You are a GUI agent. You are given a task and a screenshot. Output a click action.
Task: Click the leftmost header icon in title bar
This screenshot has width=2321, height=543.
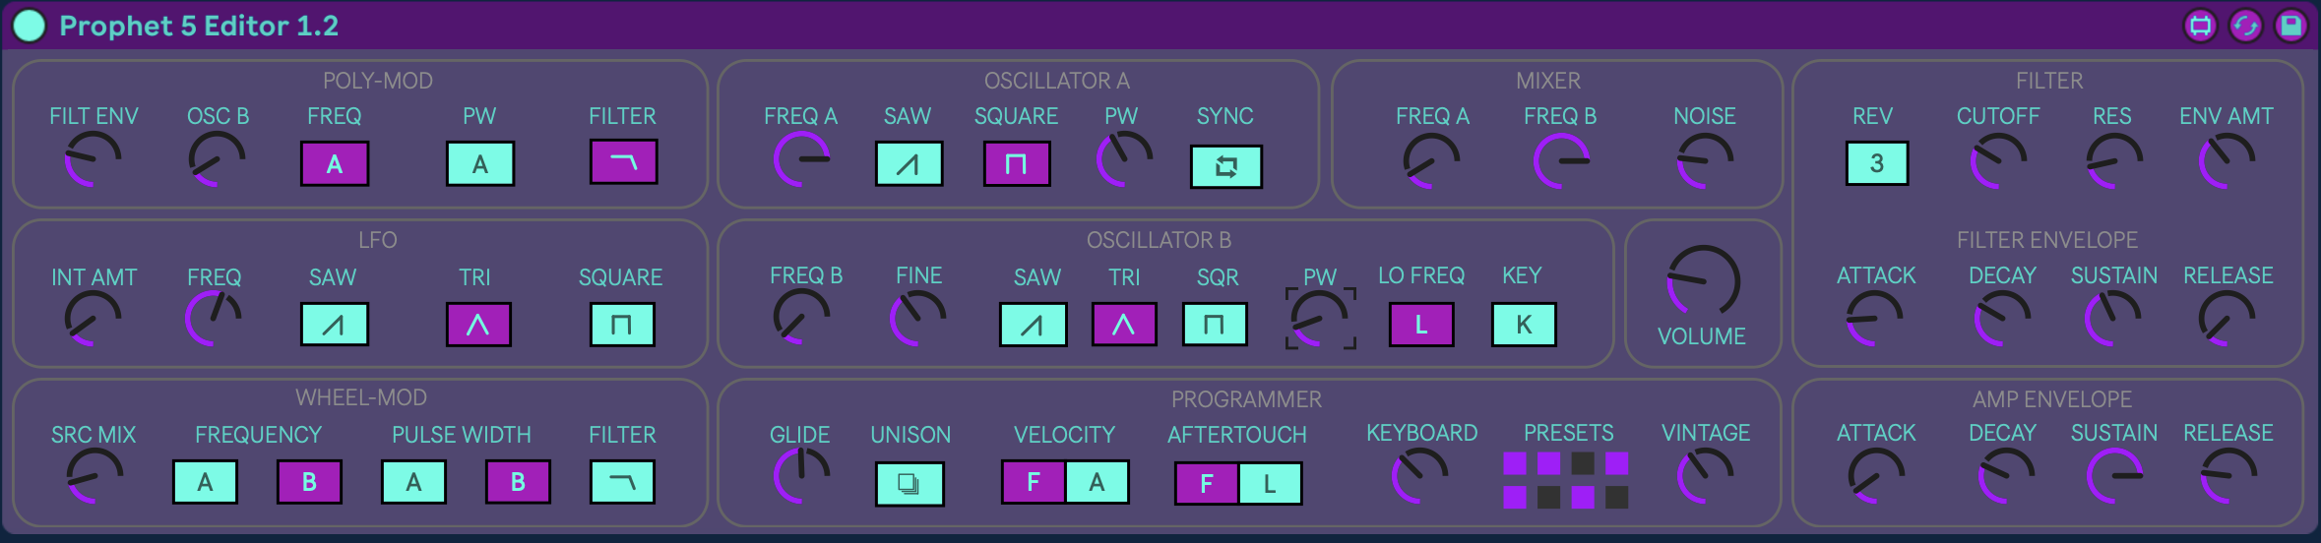pyautogui.click(x=2200, y=26)
